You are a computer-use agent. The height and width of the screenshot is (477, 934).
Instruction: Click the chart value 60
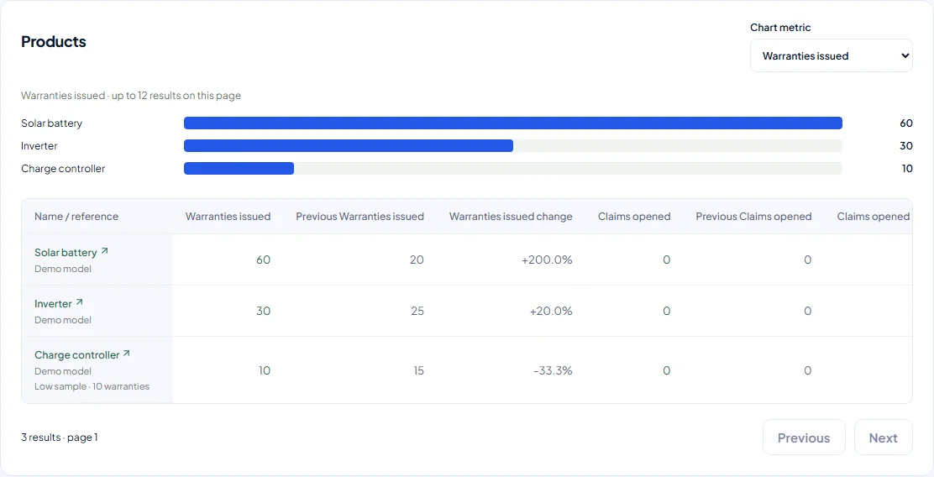(906, 123)
